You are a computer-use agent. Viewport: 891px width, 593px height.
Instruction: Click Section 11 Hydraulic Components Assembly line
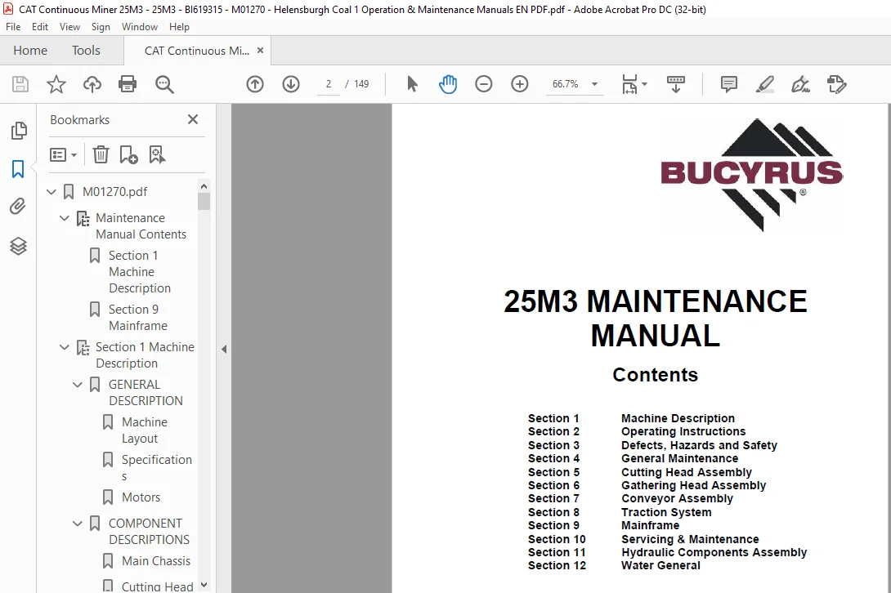pyautogui.click(x=667, y=552)
